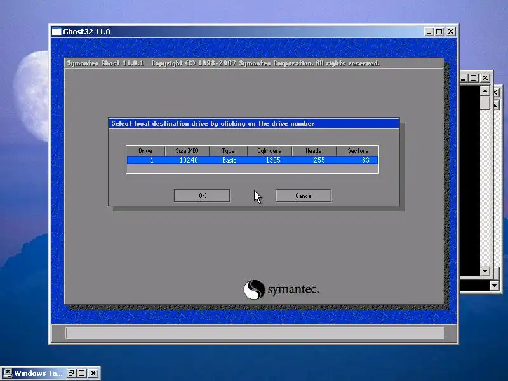Viewport: 508px width, 381px height.
Task: Click the Windows Ta... title text
Action: [38, 373]
